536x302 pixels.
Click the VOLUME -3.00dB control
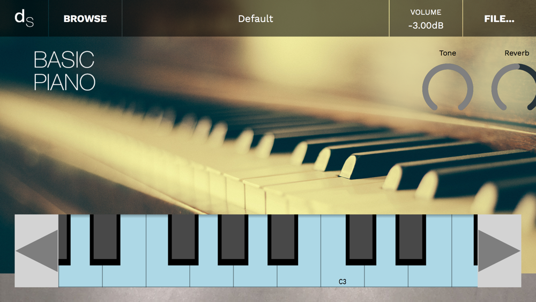click(x=426, y=18)
